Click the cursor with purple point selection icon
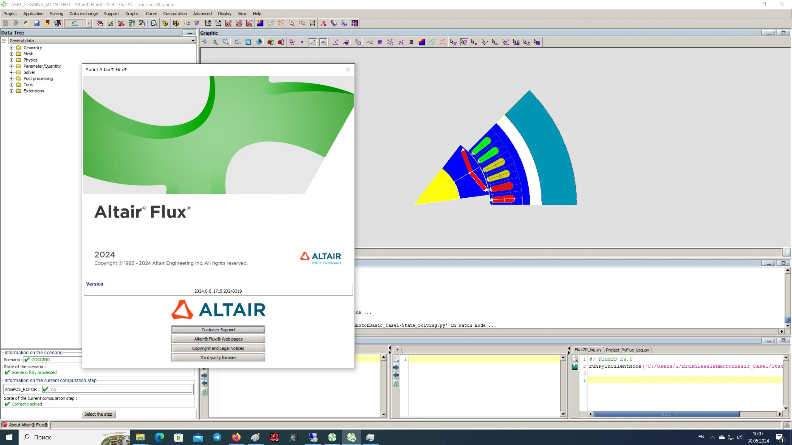 pyautogui.click(x=474, y=42)
